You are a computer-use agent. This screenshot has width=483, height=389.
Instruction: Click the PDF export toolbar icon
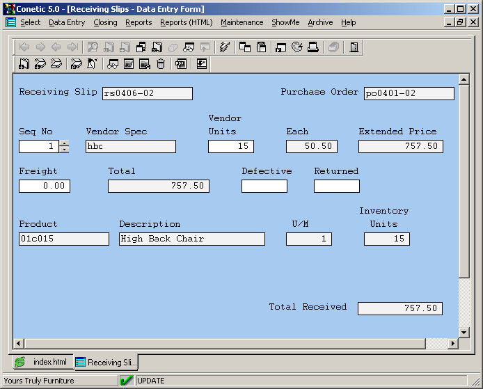click(x=180, y=64)
